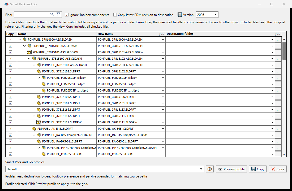This screenshot has width=292, height=191.
Task: Click the assembly icon of PDMPUBL_37815101-ASS.SLDASM
Action: pos(29,46)
